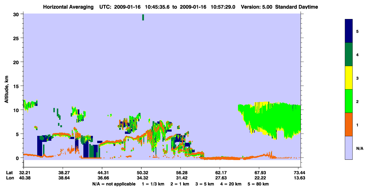
Task: Click the '1 = 1/3 km' legend text
Action: 153,184
